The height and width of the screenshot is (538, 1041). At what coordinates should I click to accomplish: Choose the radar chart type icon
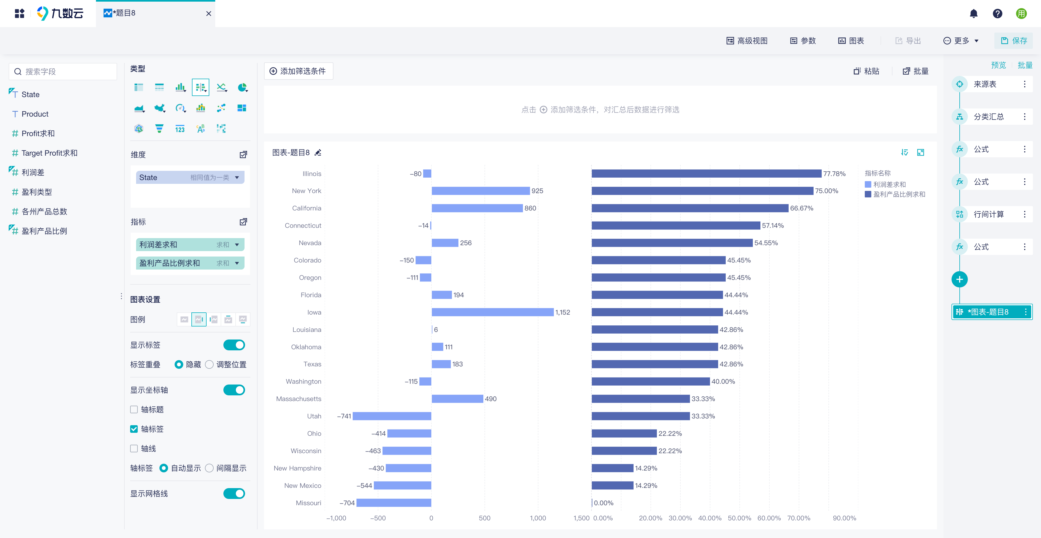click(139, 129)
